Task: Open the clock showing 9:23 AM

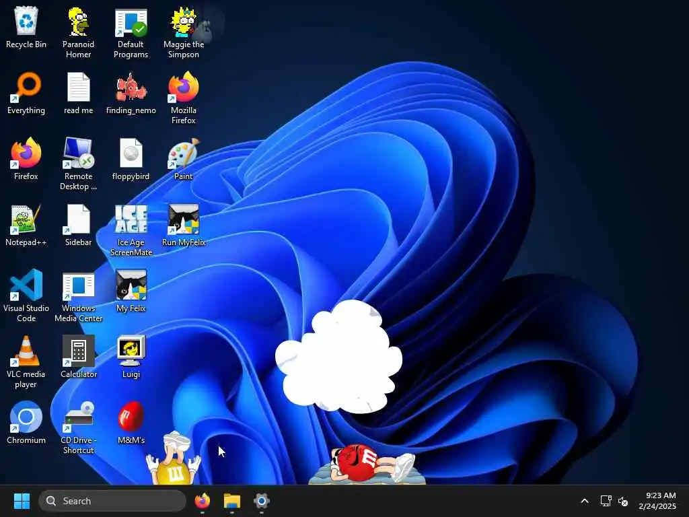Action: tap(657, 501)
